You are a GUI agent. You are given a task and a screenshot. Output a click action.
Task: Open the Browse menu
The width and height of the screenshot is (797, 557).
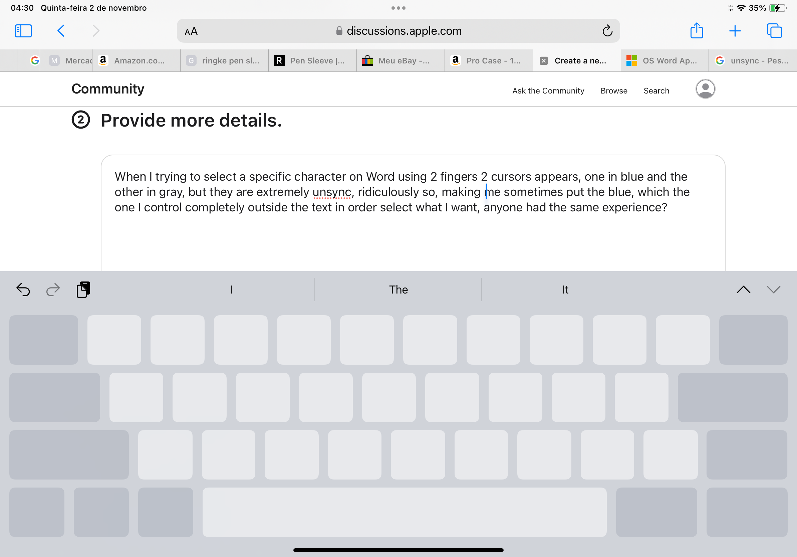click(614, 90)
